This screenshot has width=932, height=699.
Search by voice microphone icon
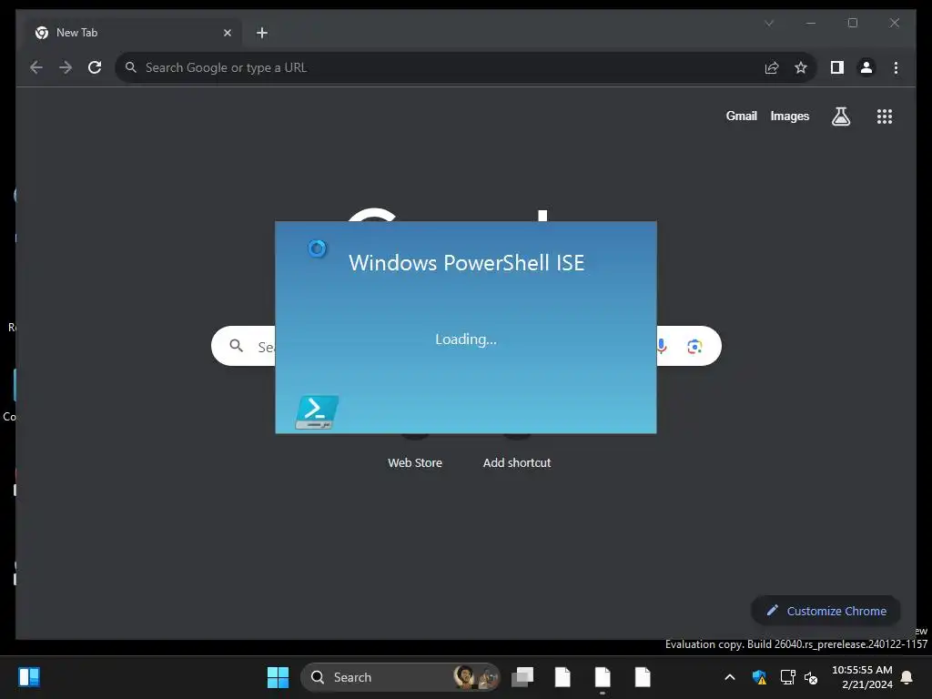(x=662, y=346)
